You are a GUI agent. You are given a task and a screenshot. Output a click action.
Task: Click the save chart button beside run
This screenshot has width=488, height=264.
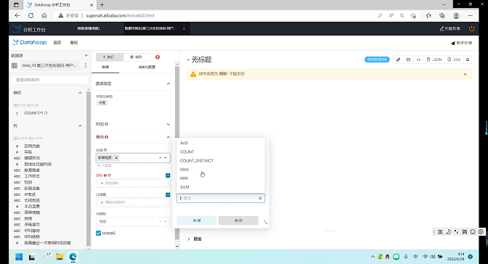click(137, 57)
